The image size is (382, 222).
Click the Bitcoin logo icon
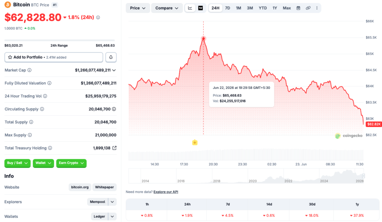tap(8, 4)
